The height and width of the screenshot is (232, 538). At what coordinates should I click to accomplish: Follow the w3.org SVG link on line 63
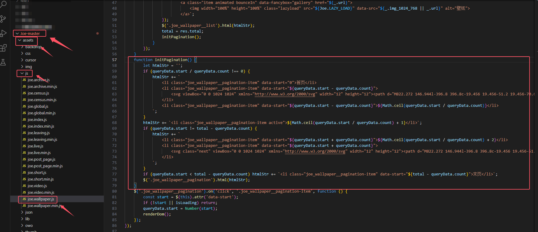(x=285, y=94)
